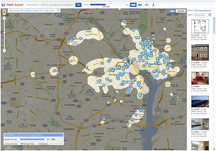Click the commute Time slider handle
Screen dimensions: 216x151
coord(107,4)
